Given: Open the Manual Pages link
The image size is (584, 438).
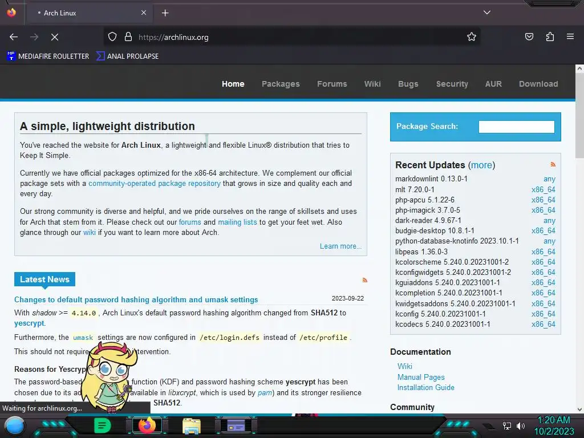Looking at the screenshot, I should pyautogui.click(x=421, y=377).
